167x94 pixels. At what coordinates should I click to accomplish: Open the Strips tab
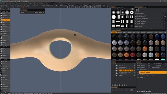coord(145,7)
